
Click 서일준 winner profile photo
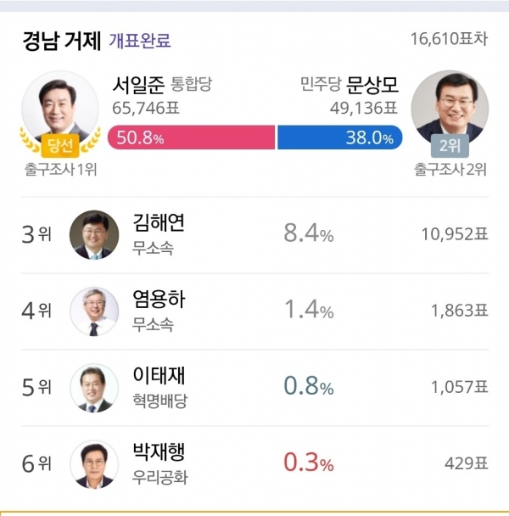[59, 106]
